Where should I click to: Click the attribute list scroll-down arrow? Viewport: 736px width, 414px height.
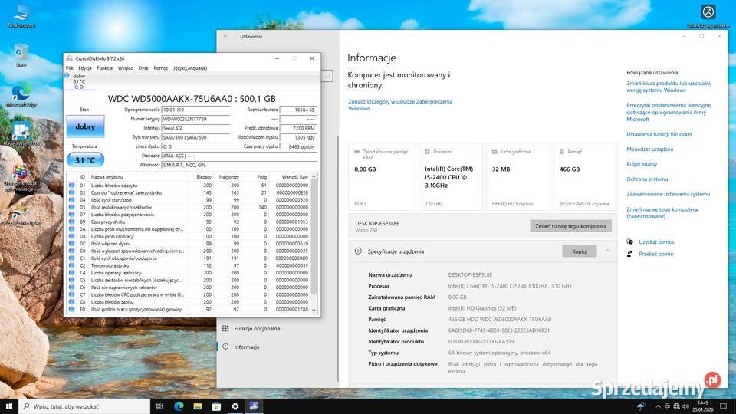click(x=314, y=310)
